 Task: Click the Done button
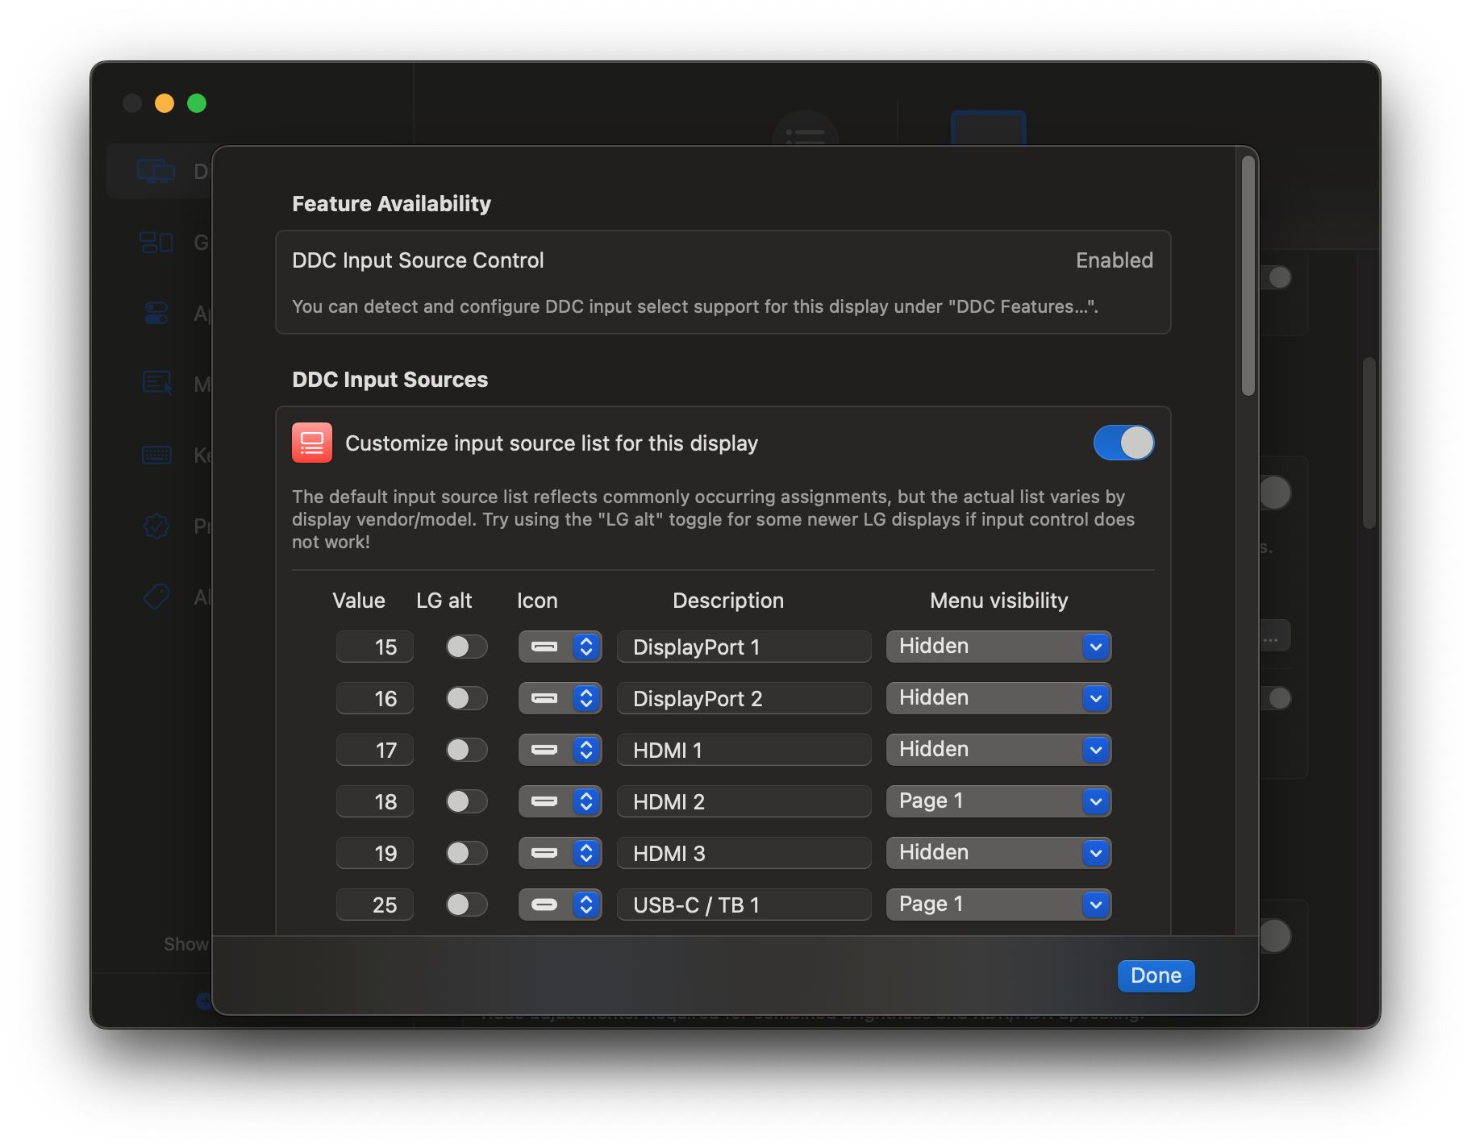[x=1156, y=975]
